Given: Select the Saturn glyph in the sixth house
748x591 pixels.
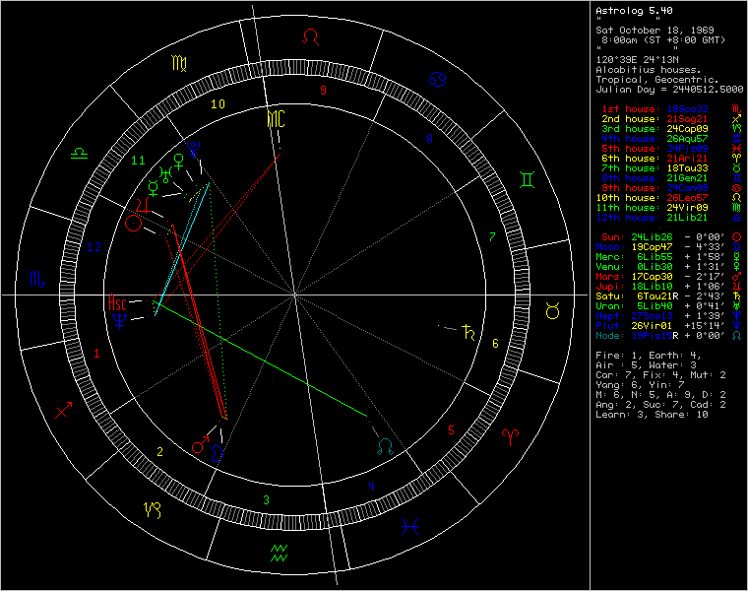Looking at the screenshot, I should click(471, 332).
